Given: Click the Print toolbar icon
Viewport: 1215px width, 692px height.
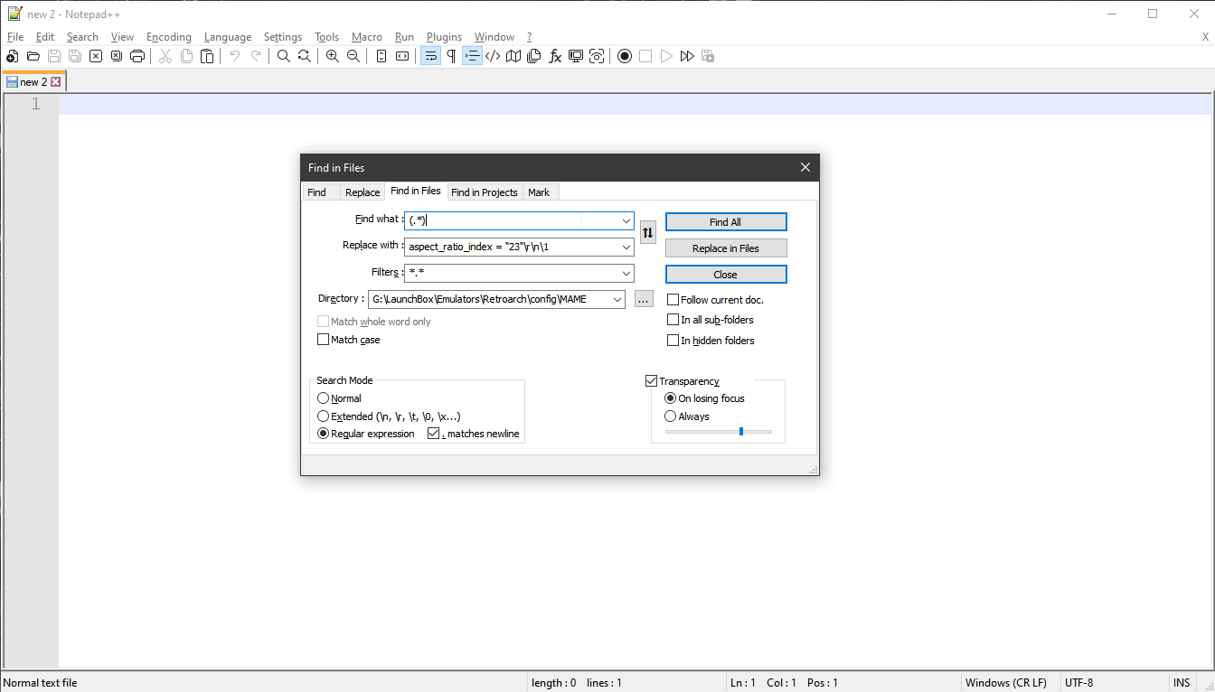Looking at the screenshot, I should (x=137, y=56).
